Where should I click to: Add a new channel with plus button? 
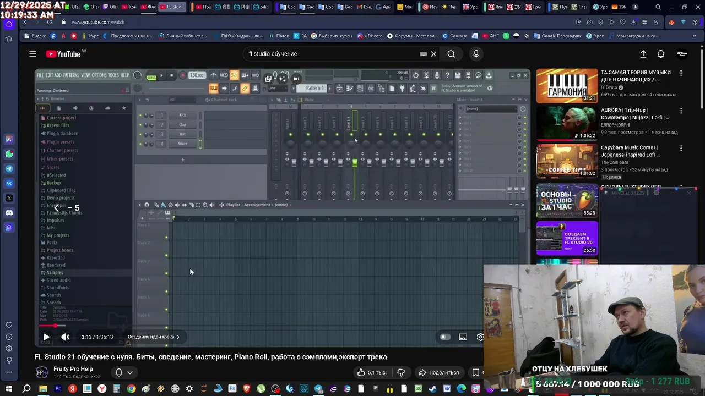[183, 159]
